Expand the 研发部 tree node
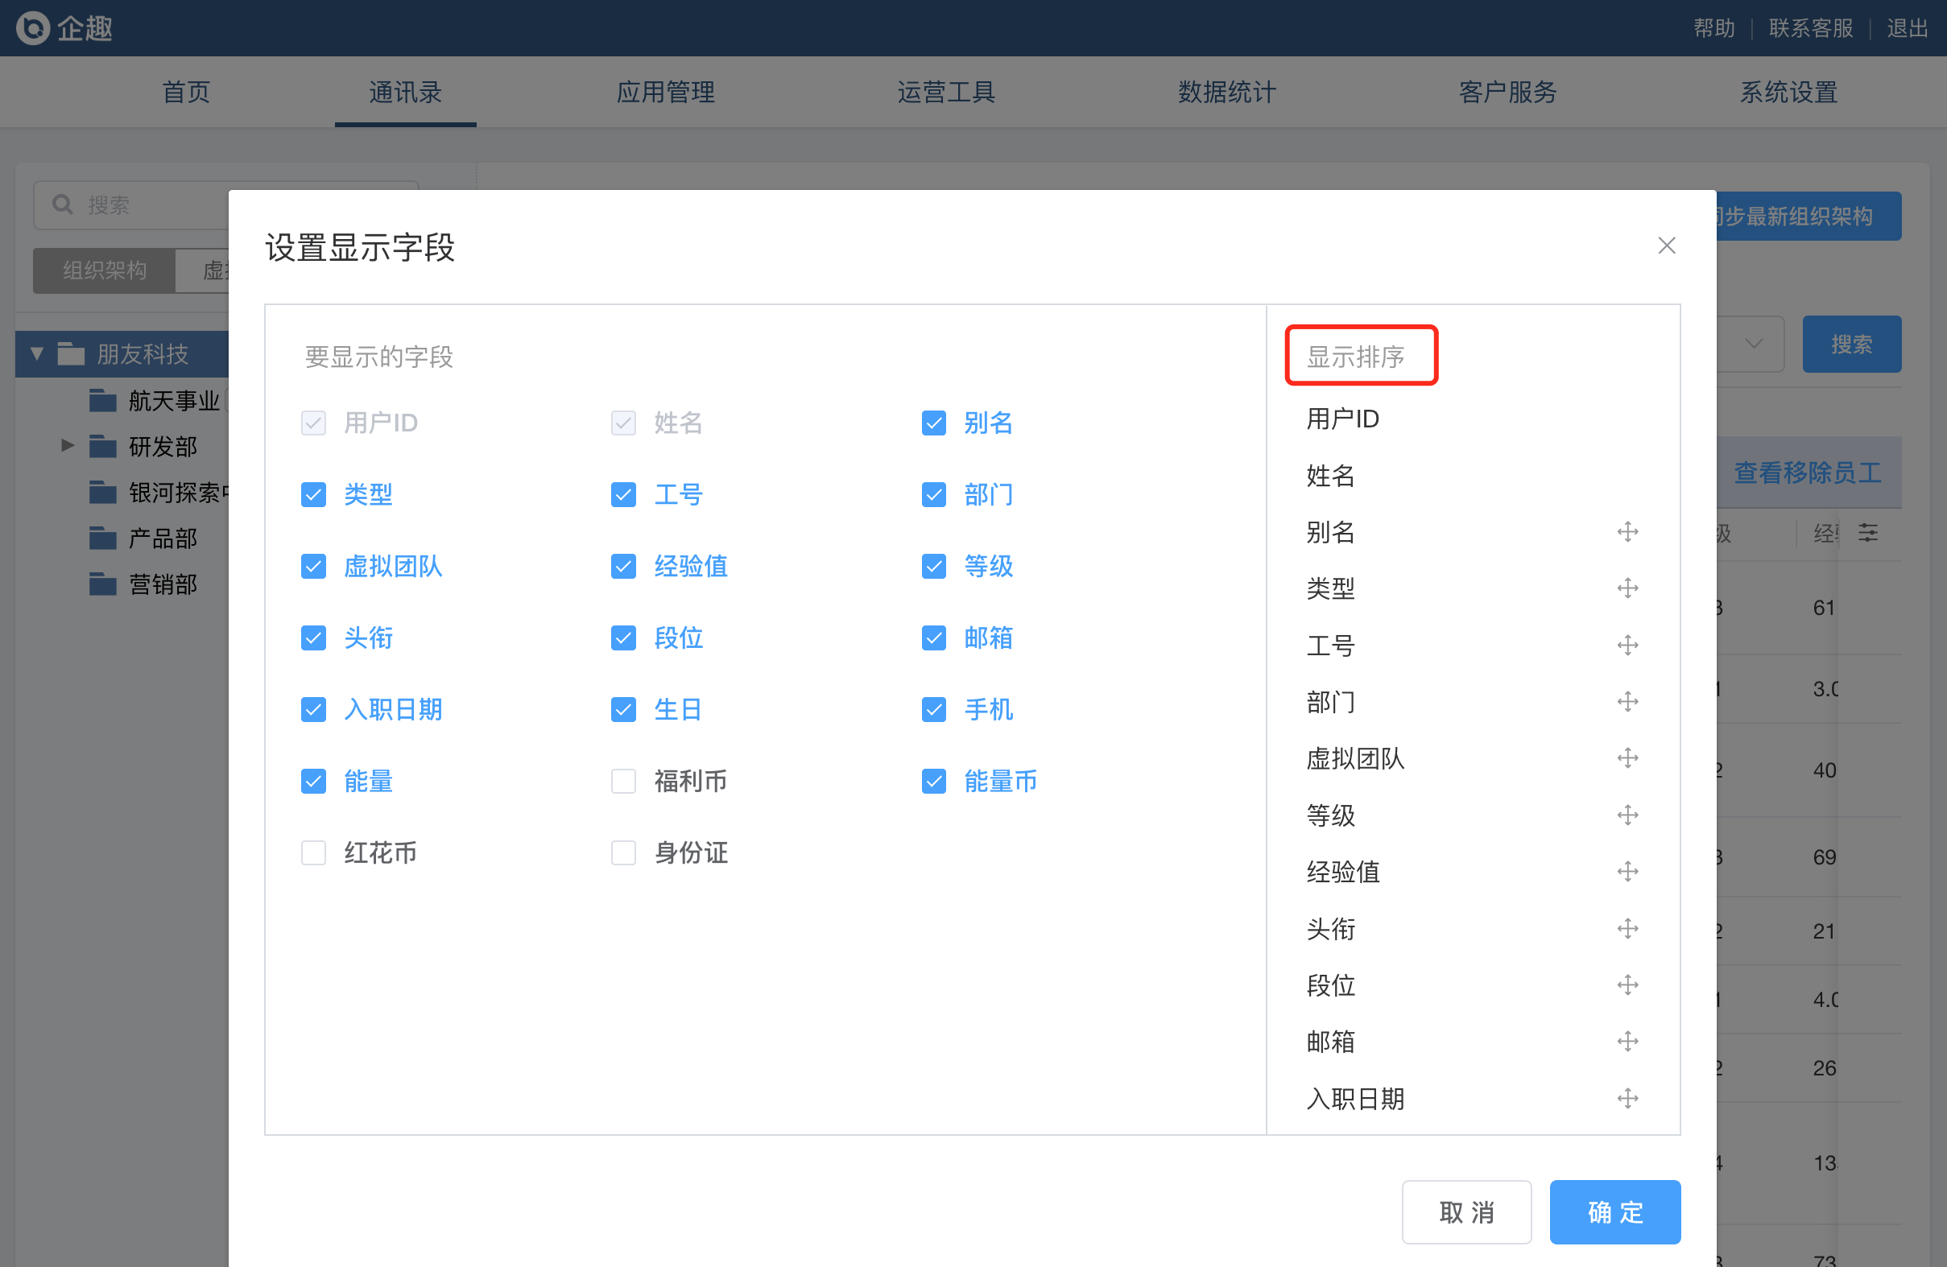This screenshot has width=1947, height=1267. click(x=68, y=446)
